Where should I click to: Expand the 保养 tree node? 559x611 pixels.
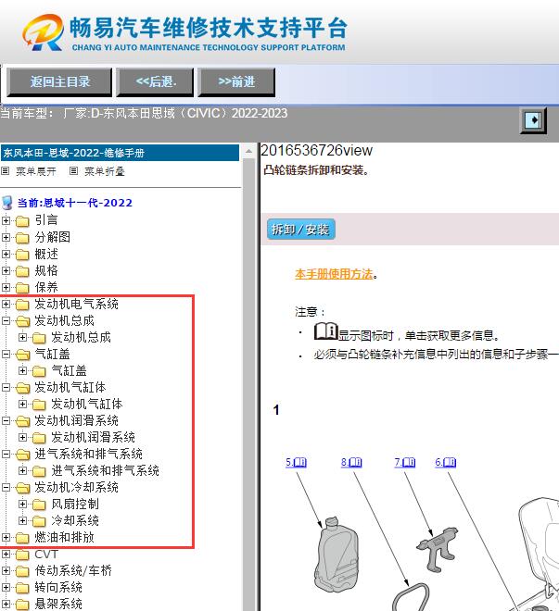tap(6, 287)
